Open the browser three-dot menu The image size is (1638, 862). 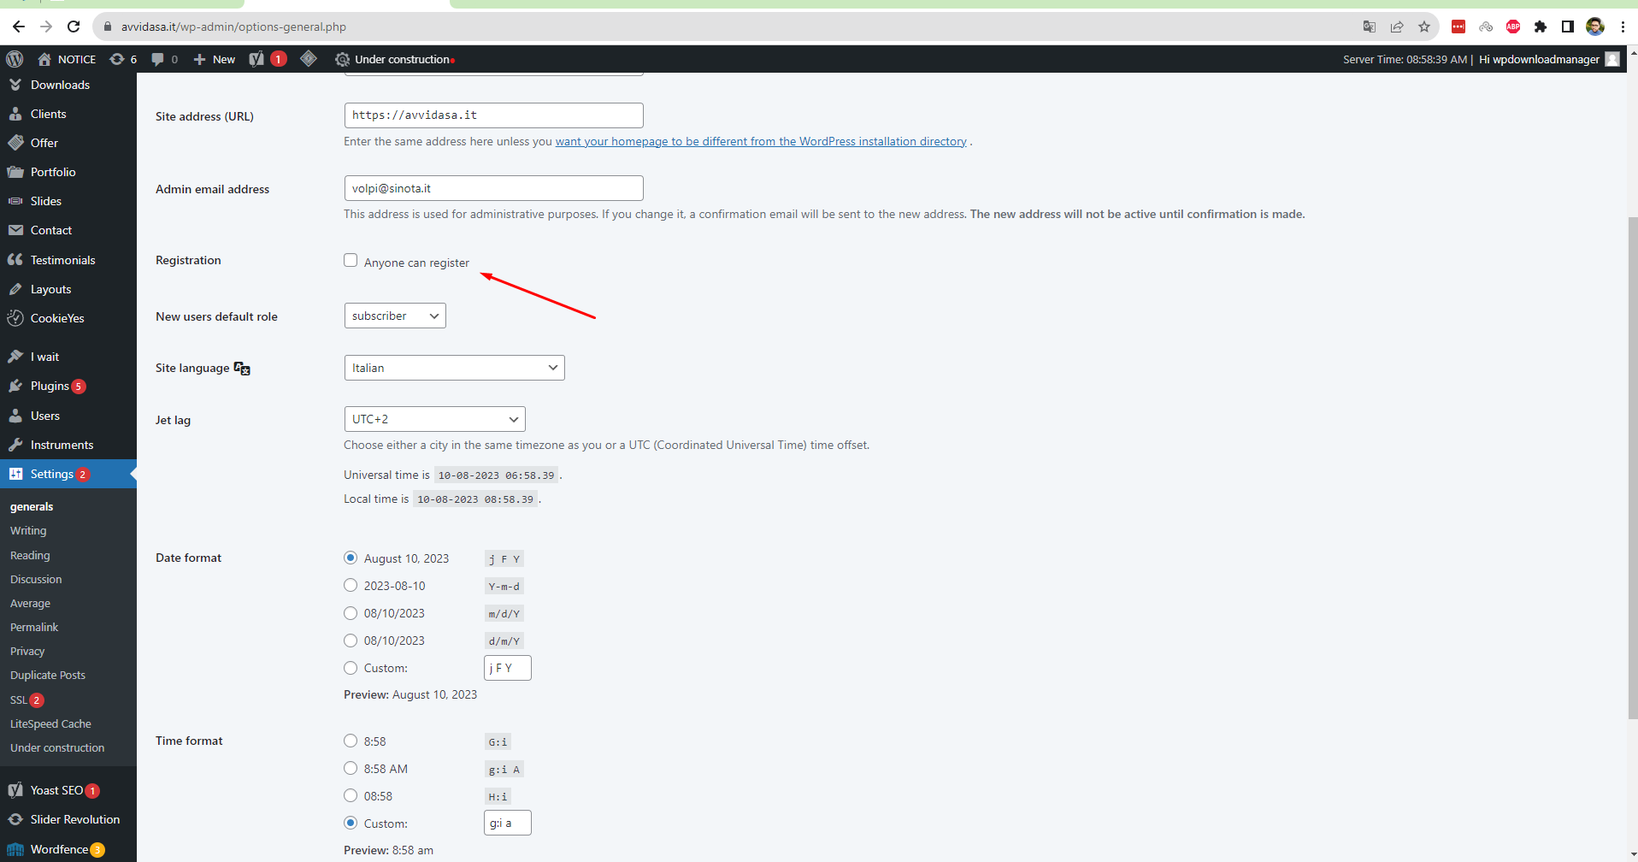(x=1623, y=27)
